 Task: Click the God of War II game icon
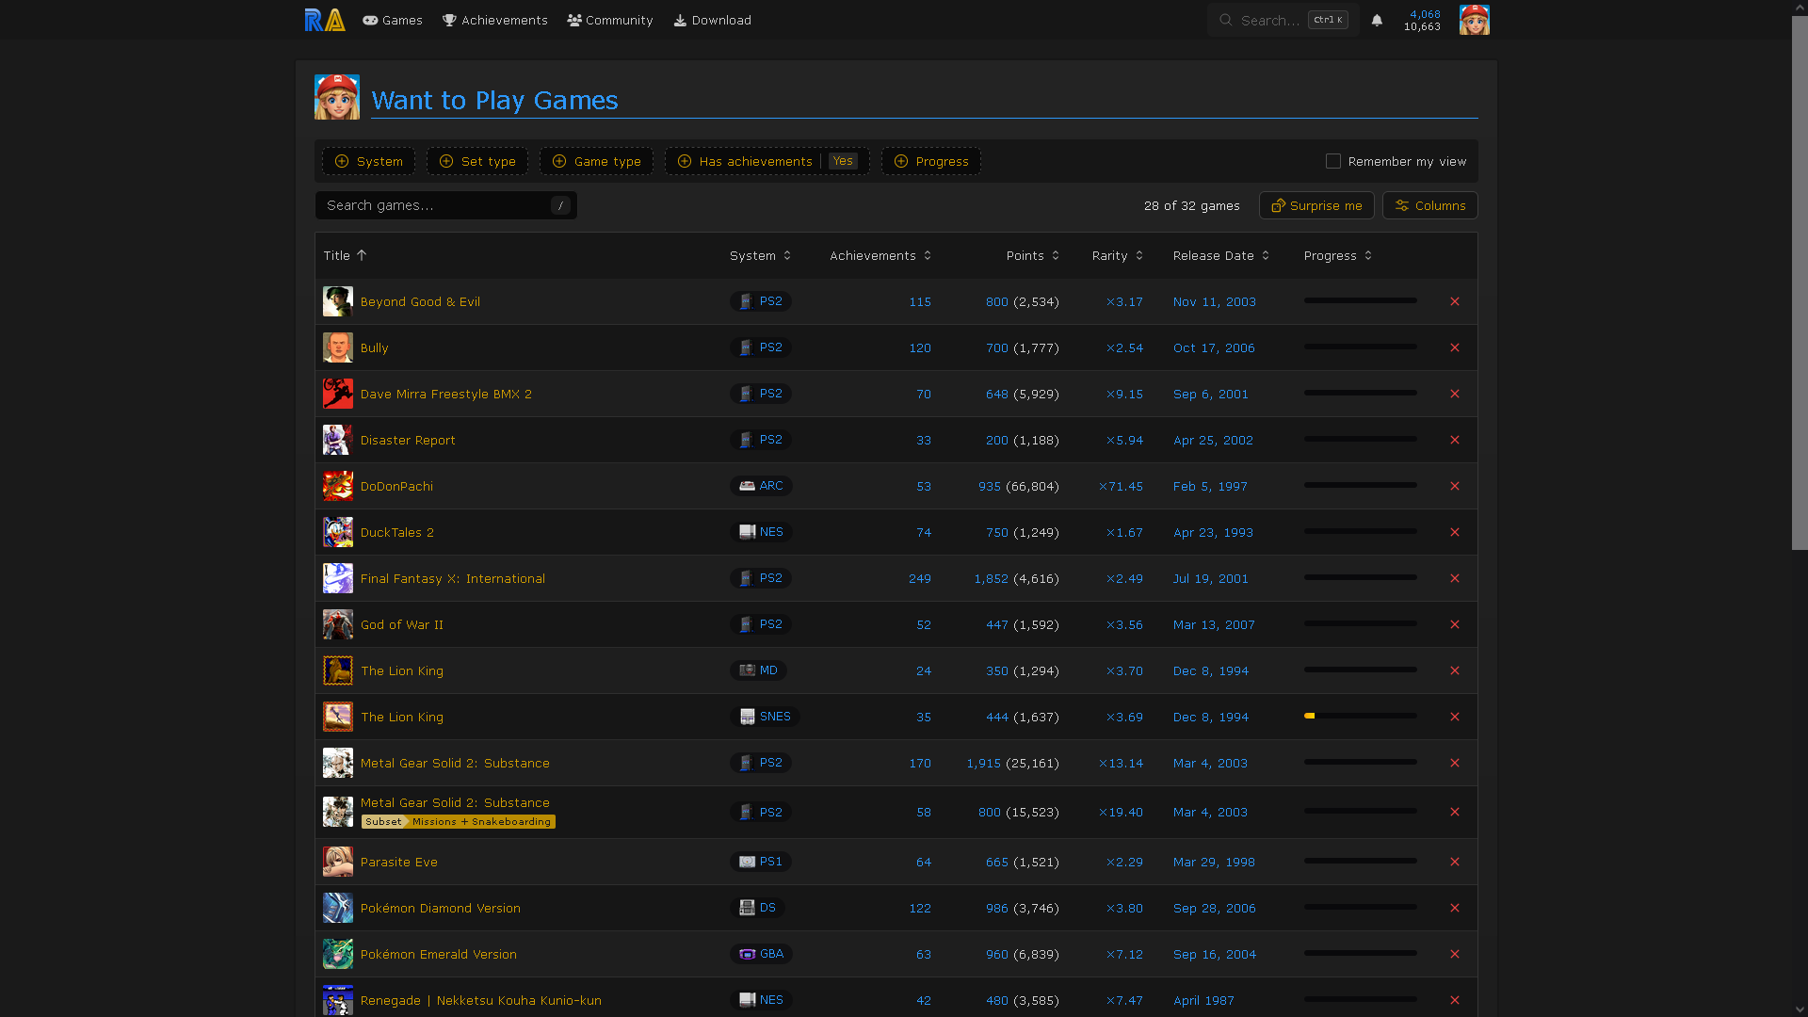click(x=338, y=624)
